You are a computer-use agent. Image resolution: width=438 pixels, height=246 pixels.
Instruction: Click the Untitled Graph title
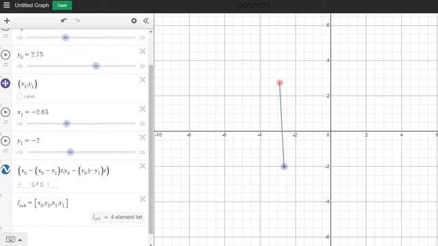[32, 5]
